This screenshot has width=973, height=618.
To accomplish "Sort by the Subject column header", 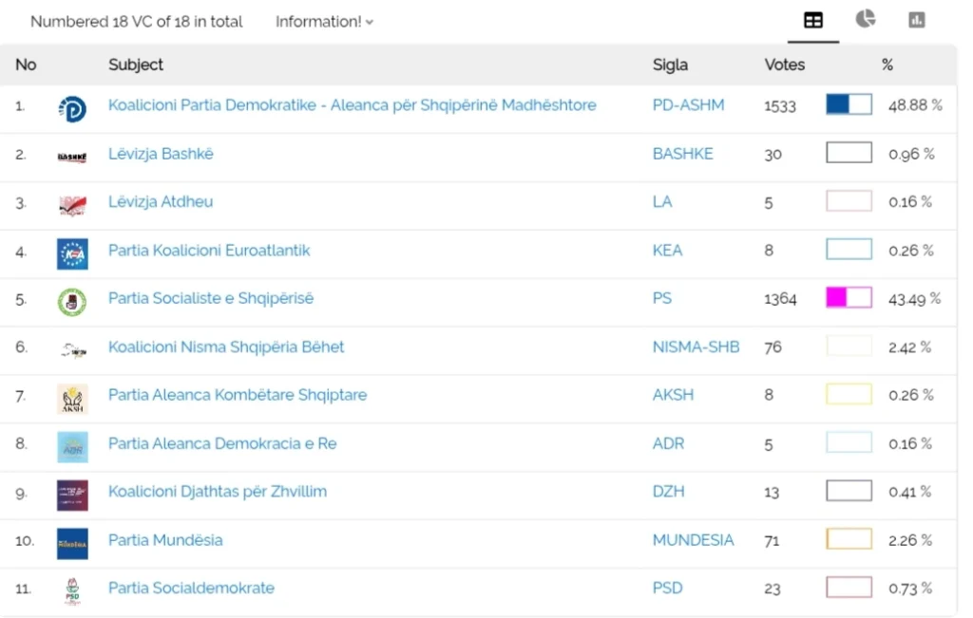I will click(x=136, y=65).
